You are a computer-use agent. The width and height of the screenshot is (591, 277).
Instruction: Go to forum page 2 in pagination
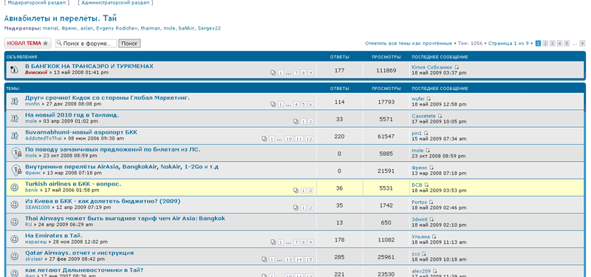click(545, 44)
